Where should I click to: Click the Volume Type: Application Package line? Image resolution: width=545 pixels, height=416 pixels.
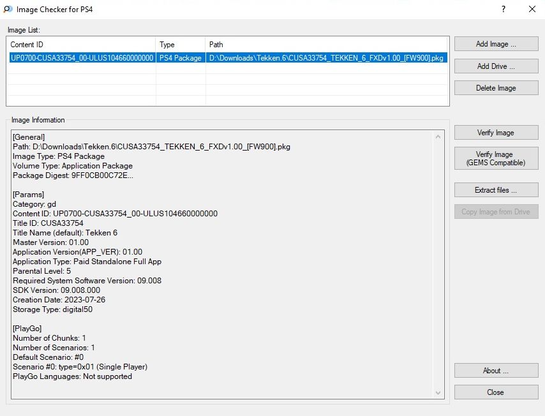(73, 166)
